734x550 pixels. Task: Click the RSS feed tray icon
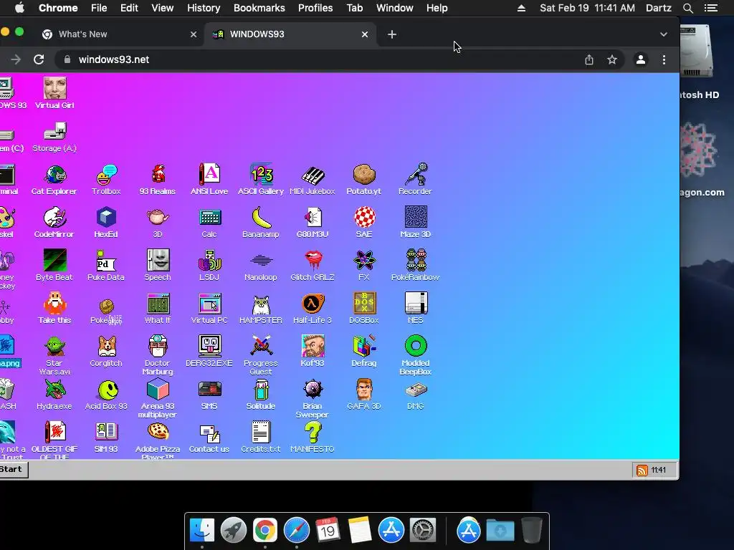point(642,470)
